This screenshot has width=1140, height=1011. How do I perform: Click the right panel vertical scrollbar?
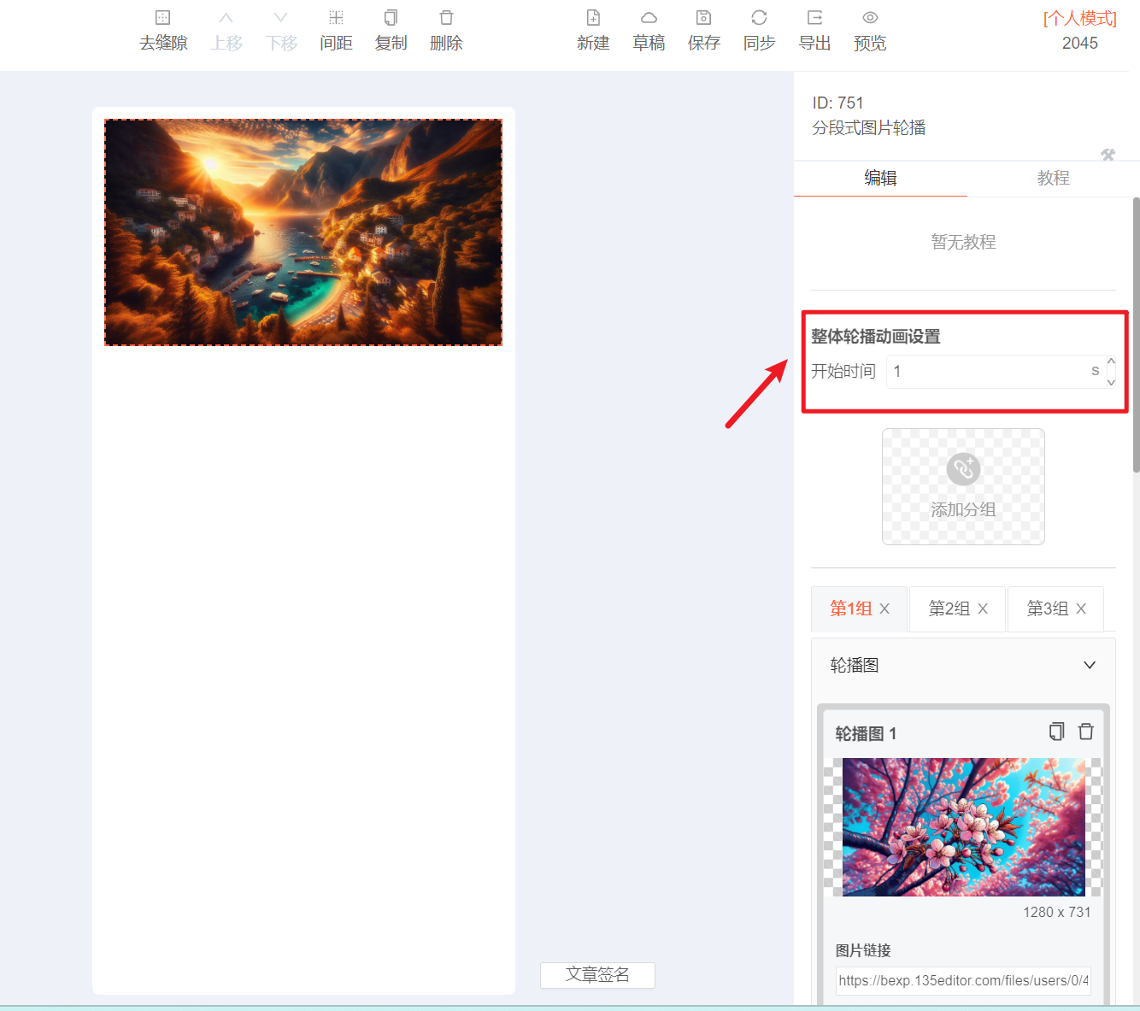point(1136,334)
